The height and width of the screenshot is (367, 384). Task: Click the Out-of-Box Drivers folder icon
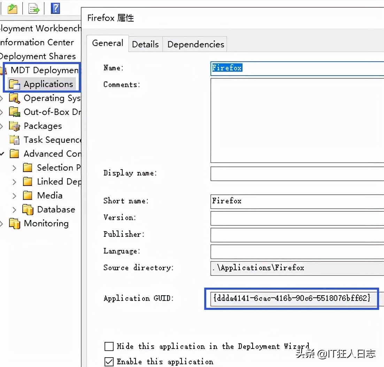pos(14,112)
